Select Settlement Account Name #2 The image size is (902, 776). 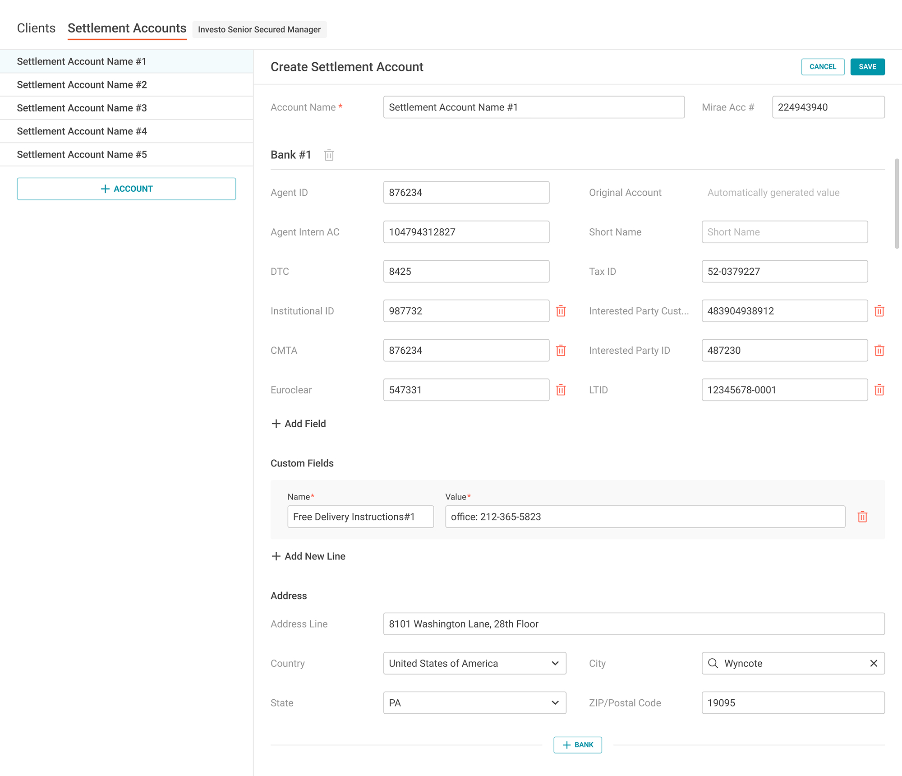[126, 85]
